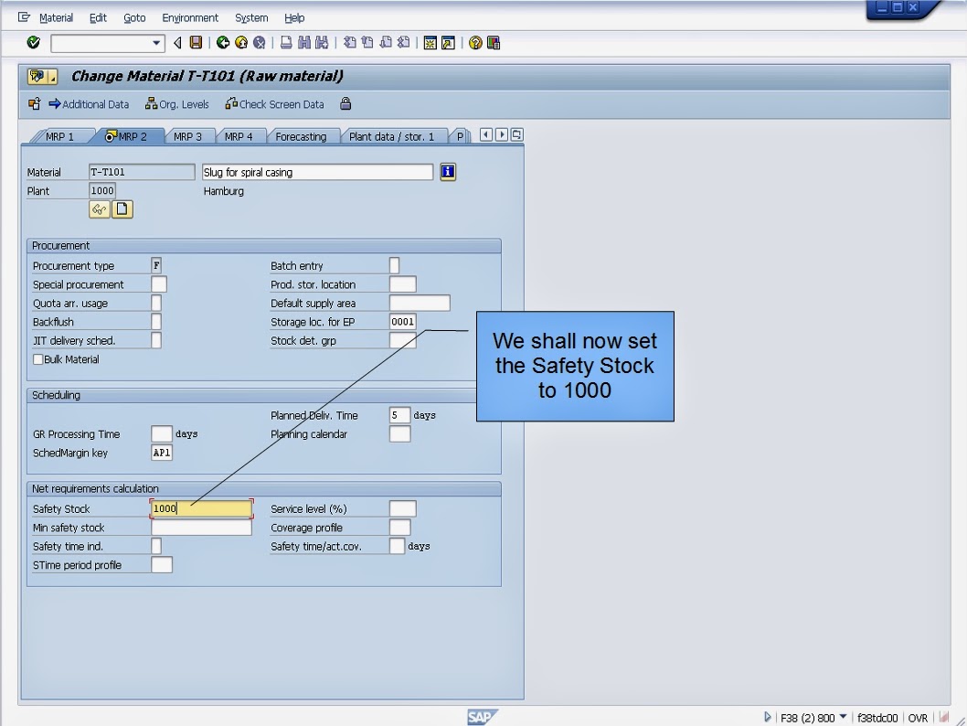Click the Print icon in the toolbar
Image resolution: width=967 pixels, height=726 pixels.
click(285, 42)
